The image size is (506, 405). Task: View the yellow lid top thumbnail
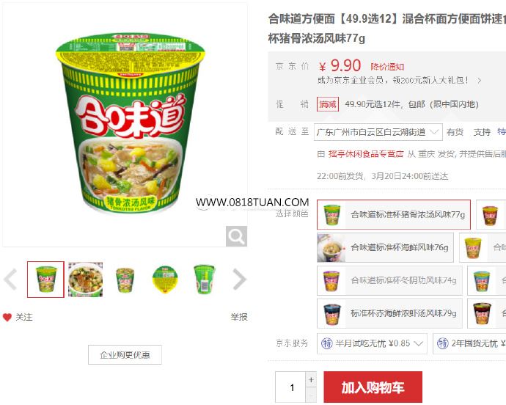click(165, 280)
